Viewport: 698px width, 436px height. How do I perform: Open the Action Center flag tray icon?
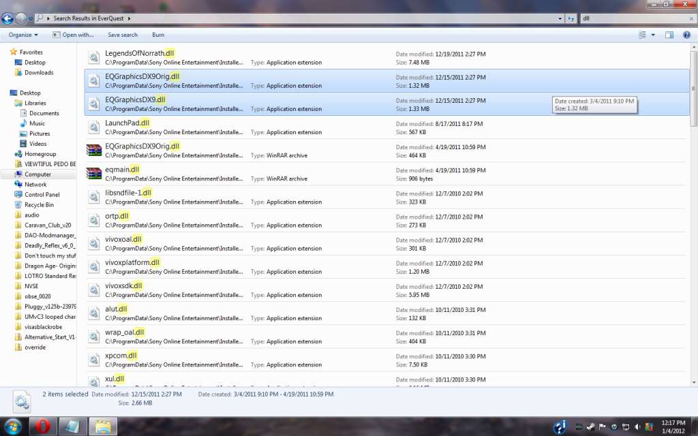point(603,426)
